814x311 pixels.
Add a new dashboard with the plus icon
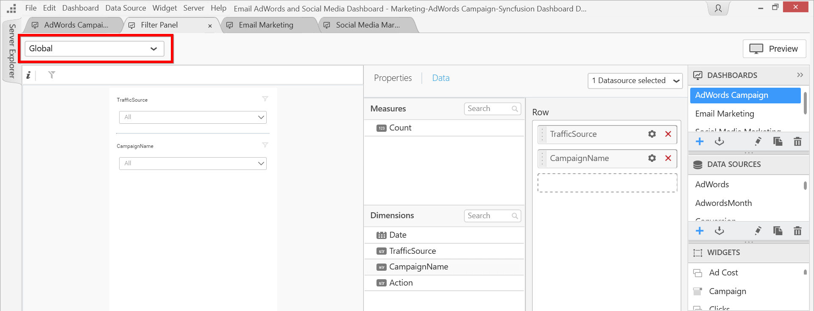[x=700, y=142]
